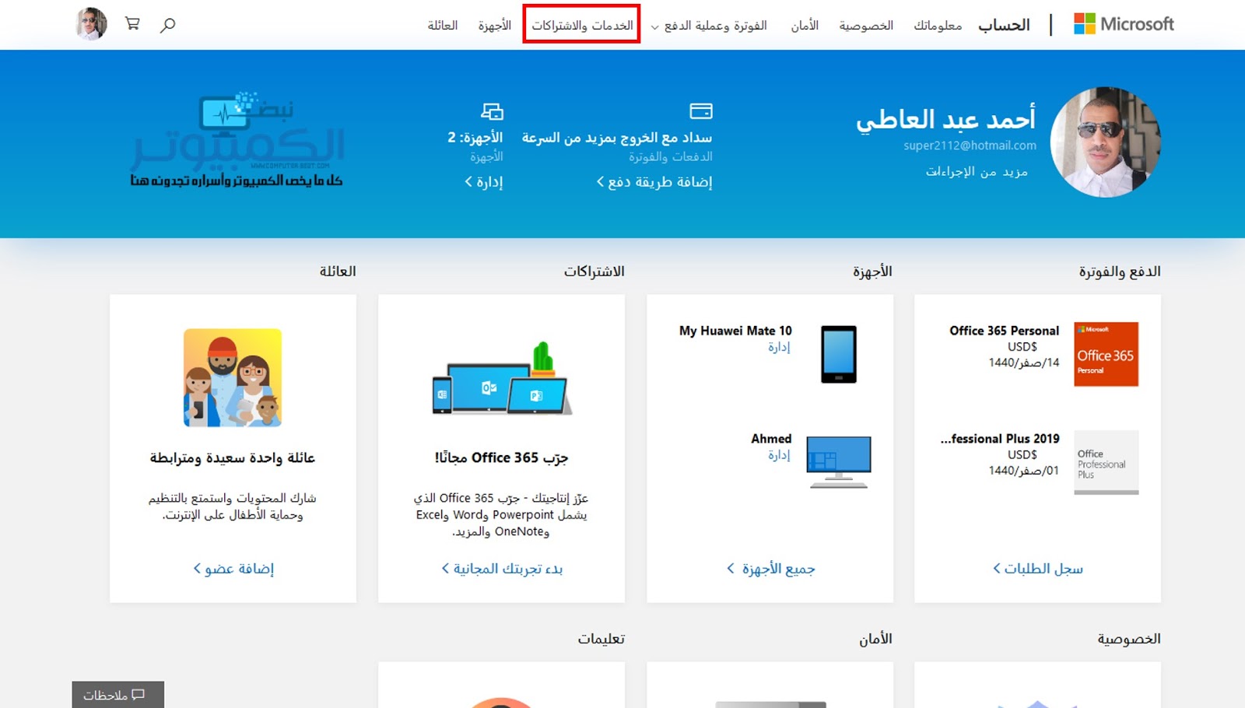The image size is (1245, 708).
Task: Open the search icon
Action: (167, 23)
